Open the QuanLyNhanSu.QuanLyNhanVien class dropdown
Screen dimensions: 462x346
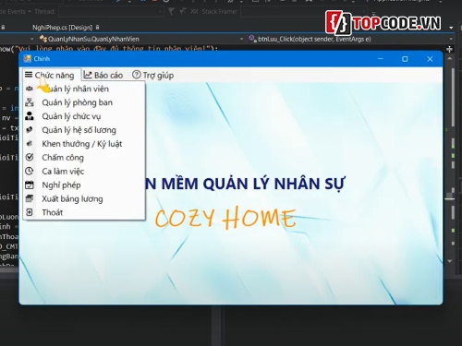141,39
